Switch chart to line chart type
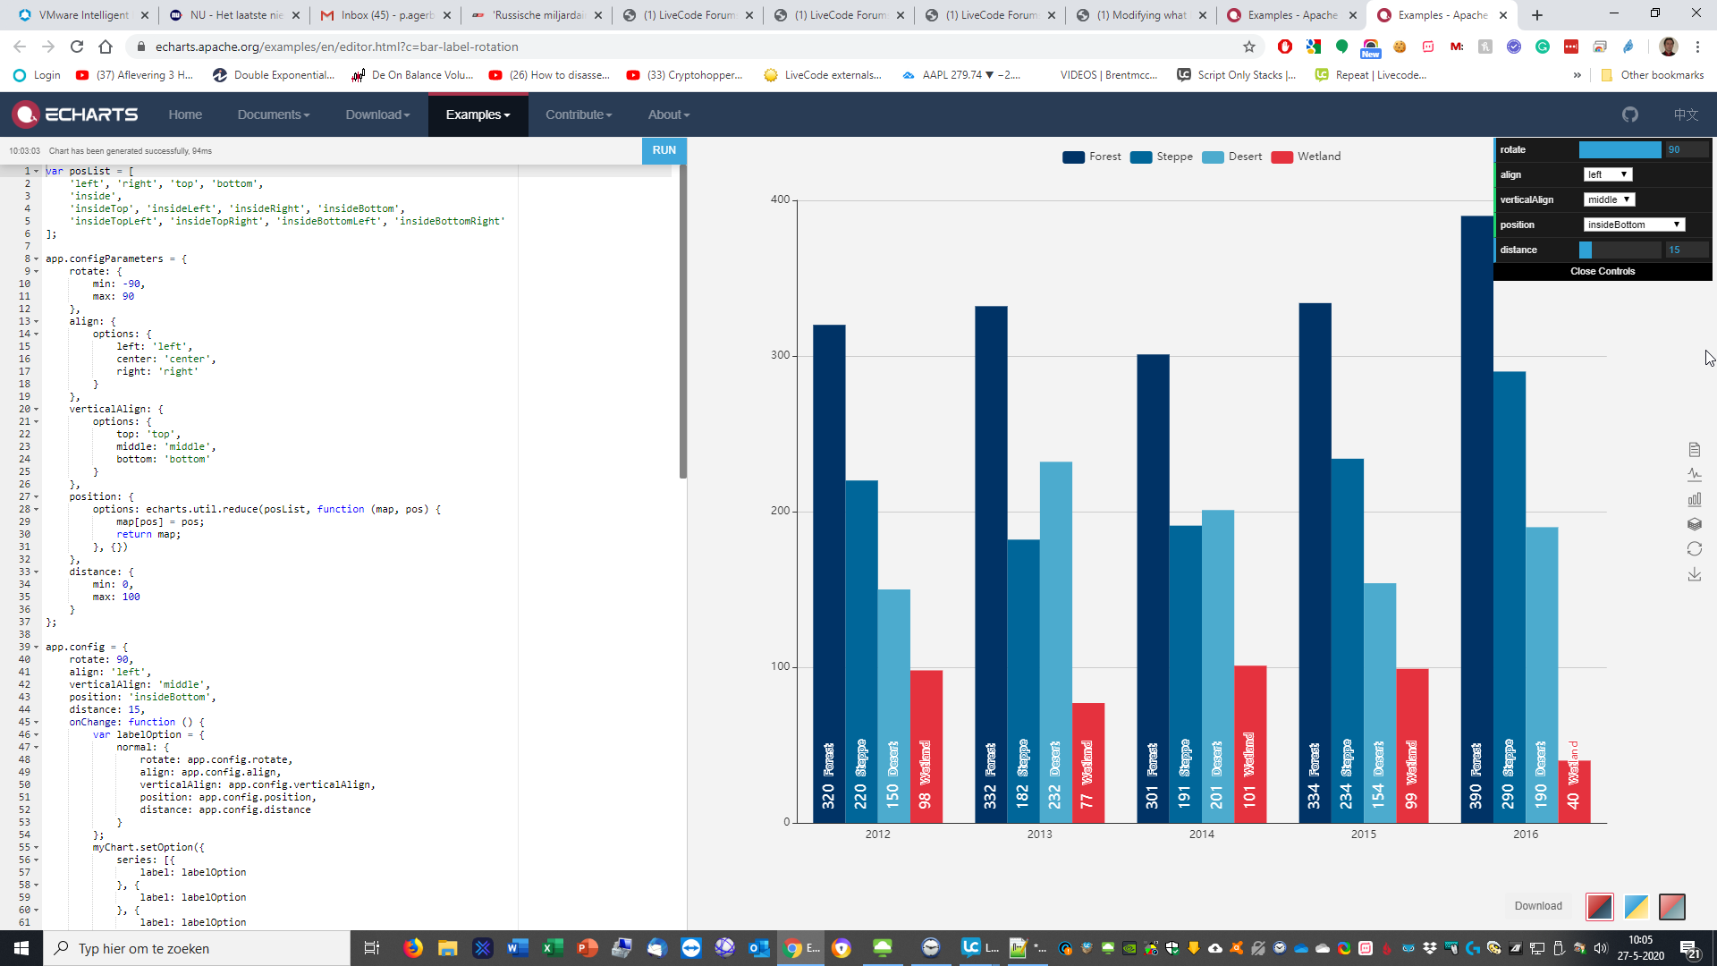The height and width of the screenshot is (966, 1717). (1694, 474)
